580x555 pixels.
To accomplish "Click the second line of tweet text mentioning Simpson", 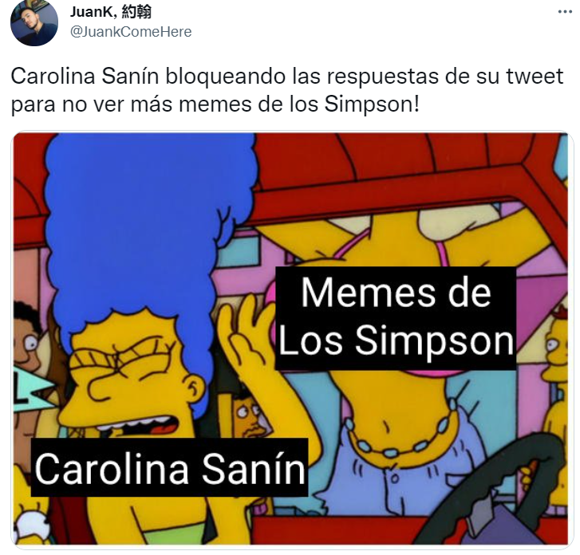I will click(215, 104).
